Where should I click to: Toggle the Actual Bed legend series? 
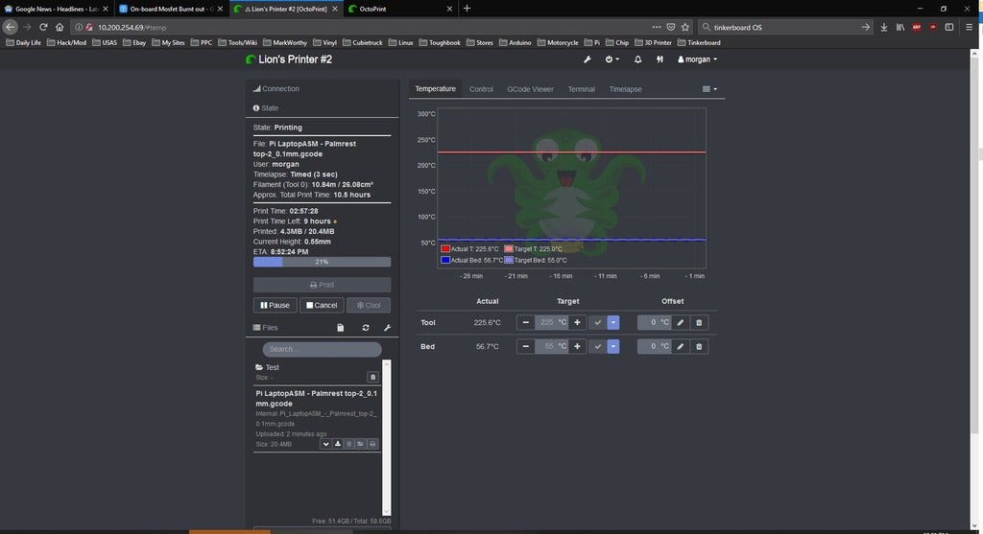469,260
